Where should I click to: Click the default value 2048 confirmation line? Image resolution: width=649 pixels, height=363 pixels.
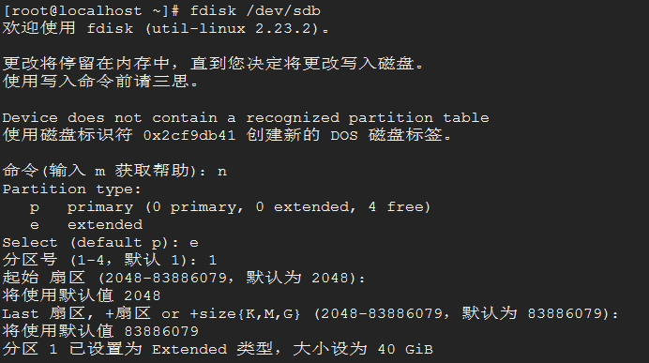[82, 295]
